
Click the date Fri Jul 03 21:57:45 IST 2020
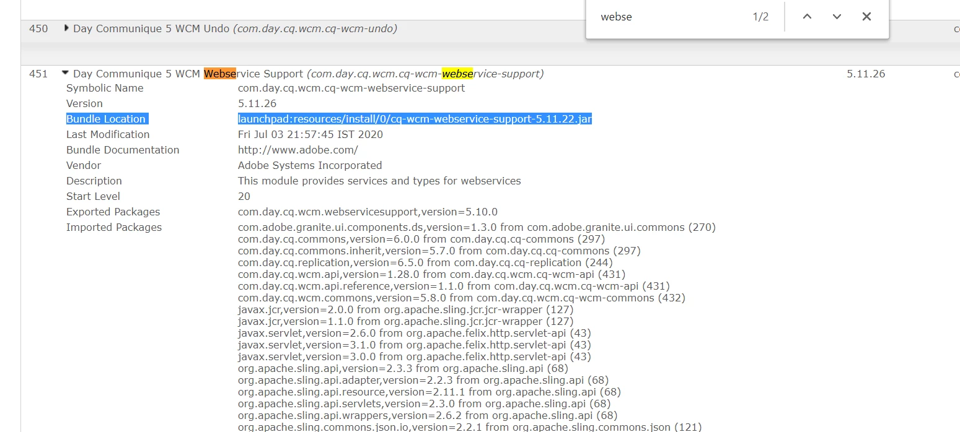[x=310, y=134]
